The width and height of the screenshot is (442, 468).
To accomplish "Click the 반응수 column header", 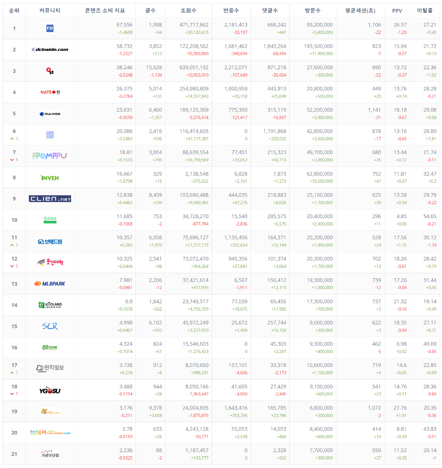I will (x=231, y=11).
